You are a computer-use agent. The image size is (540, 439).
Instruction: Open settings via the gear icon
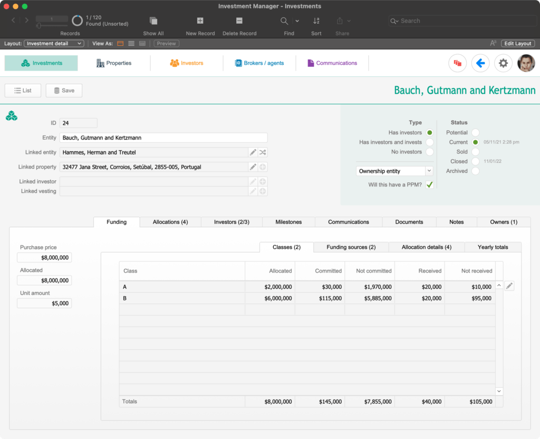(x=503, y=63)
